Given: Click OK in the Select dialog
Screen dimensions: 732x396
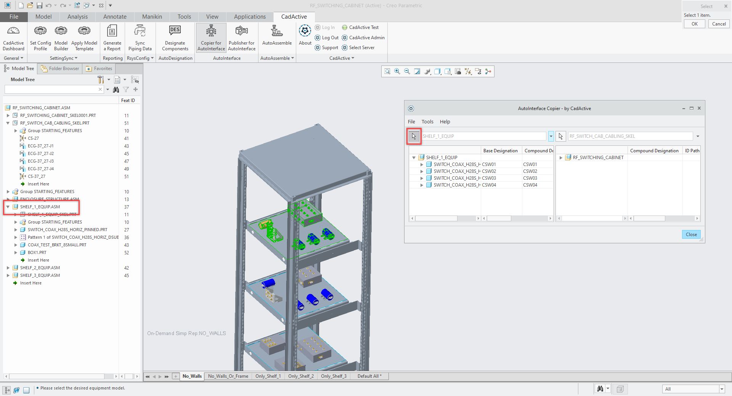Looking at the screenshot, I should coord(695,24).
